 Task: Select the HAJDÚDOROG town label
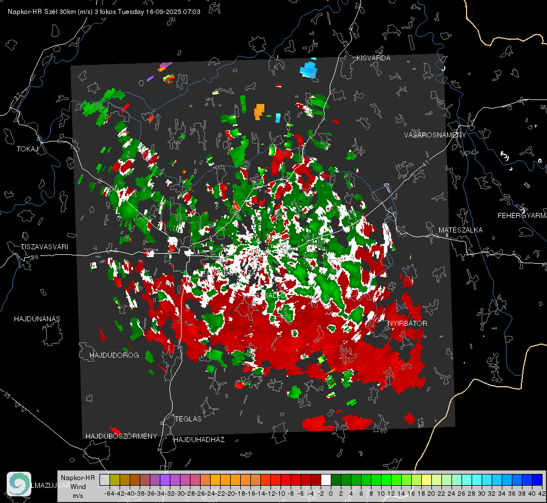pyautogui.click(x=114, y=355)
